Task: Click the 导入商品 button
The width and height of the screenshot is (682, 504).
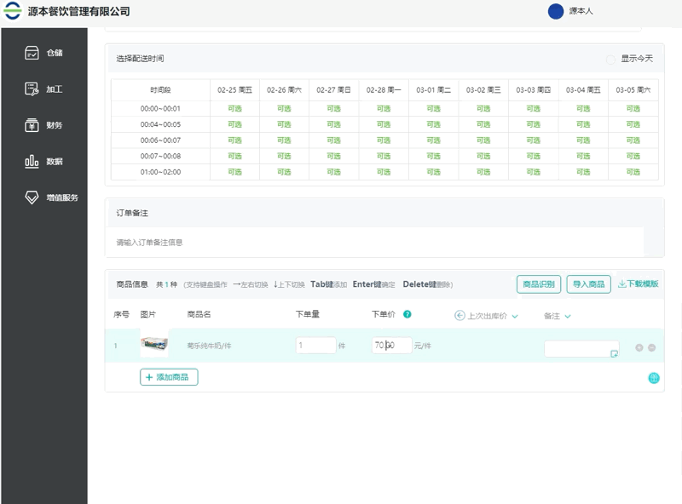Action: [x=588, y=284]
